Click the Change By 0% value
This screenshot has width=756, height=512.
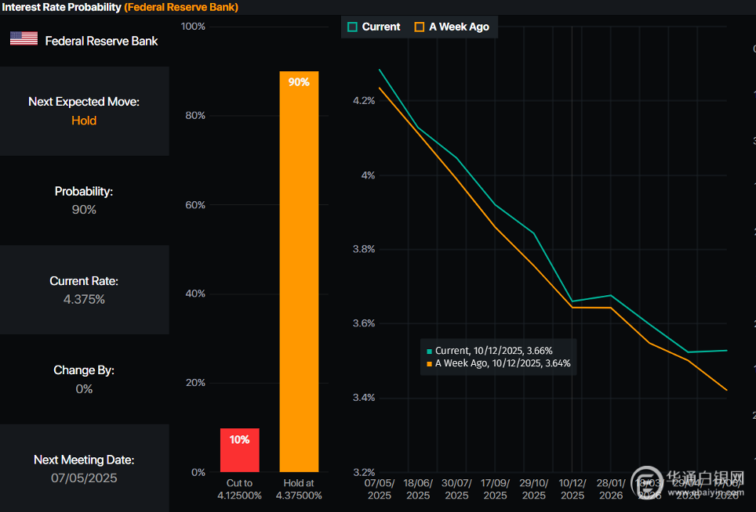point(84,389)
